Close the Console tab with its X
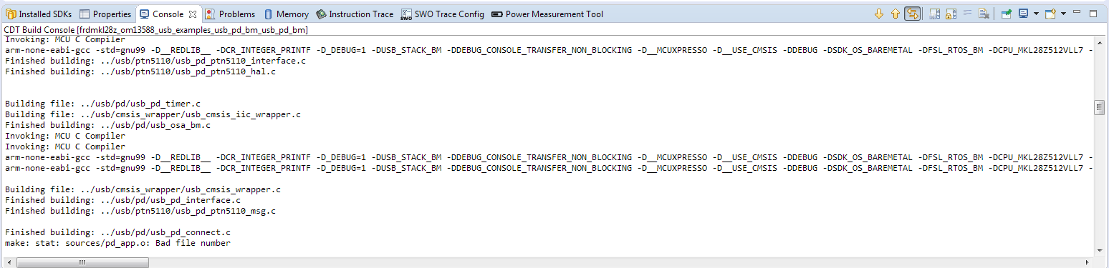The height and width of the screenshot is (268, 1109). (193, 14)
